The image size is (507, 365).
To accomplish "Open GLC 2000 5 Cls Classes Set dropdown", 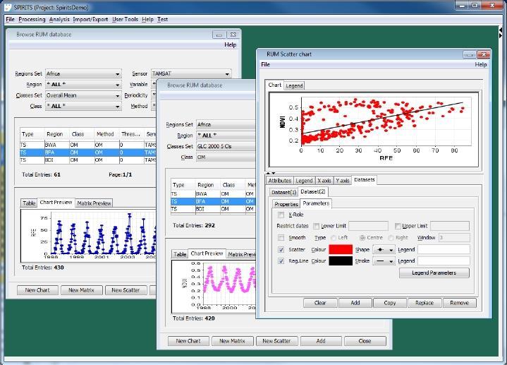I will pyautogui.click(x=226, y=146).
